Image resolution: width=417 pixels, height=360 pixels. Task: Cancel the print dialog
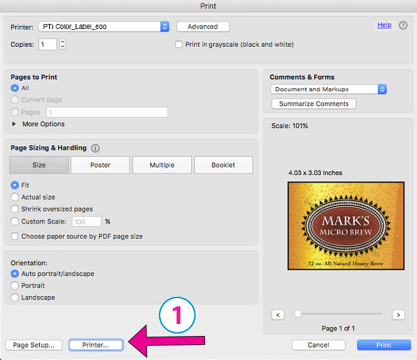point(319,345)
